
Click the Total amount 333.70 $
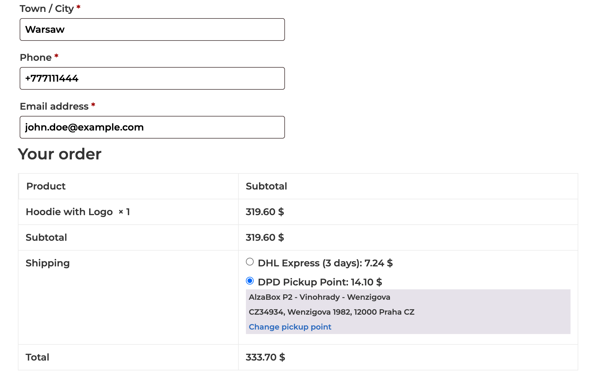coord(265,357)
